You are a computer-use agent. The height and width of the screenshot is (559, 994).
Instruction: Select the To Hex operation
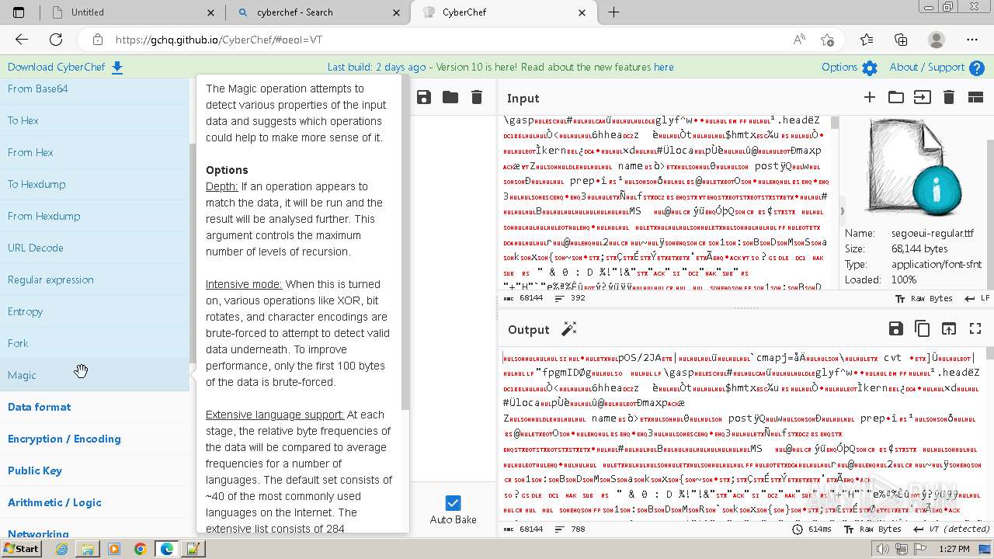(x=95, y=120)
